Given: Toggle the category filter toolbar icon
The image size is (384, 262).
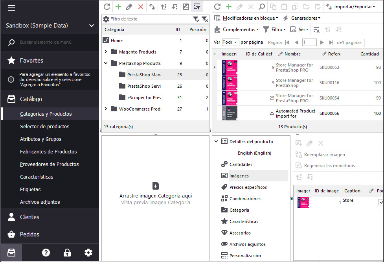Looking at the screenshot, I should click(x=197, y=7).
